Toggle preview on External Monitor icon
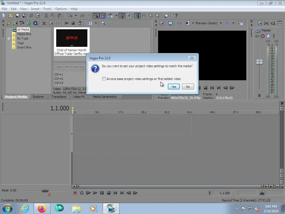Screen dimensions: 285x214 [x=170, y=23]
